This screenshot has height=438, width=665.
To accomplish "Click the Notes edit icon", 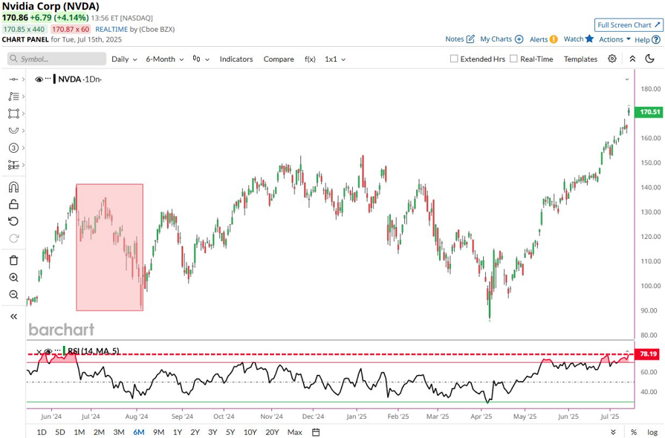I will click(x=470, y=39).
